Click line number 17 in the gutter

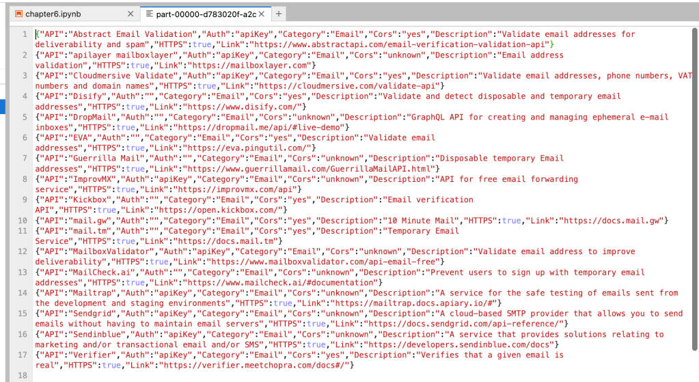tap(23, 355)
